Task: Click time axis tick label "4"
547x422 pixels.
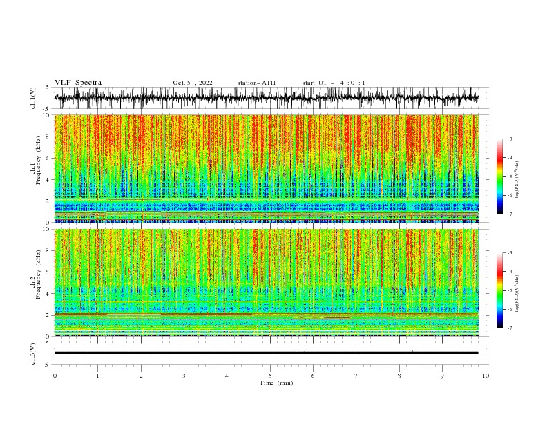Action: pos(227,376)
